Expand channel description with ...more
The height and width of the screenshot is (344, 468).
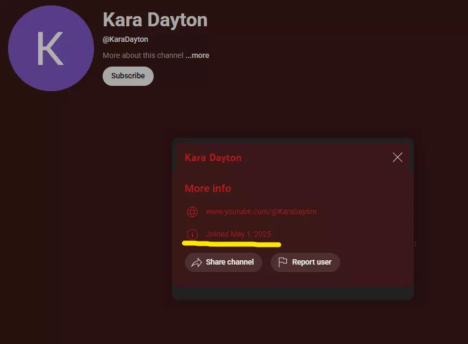tap(197, 55)
